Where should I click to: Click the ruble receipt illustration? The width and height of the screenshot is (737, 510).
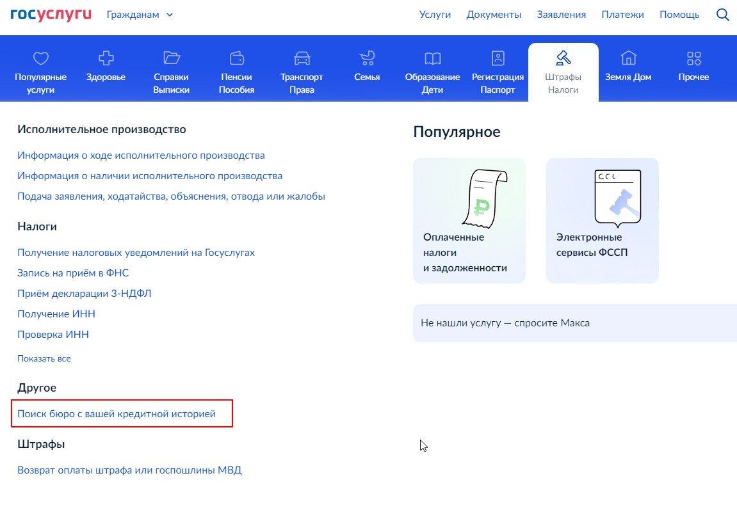tap(485, 198)
